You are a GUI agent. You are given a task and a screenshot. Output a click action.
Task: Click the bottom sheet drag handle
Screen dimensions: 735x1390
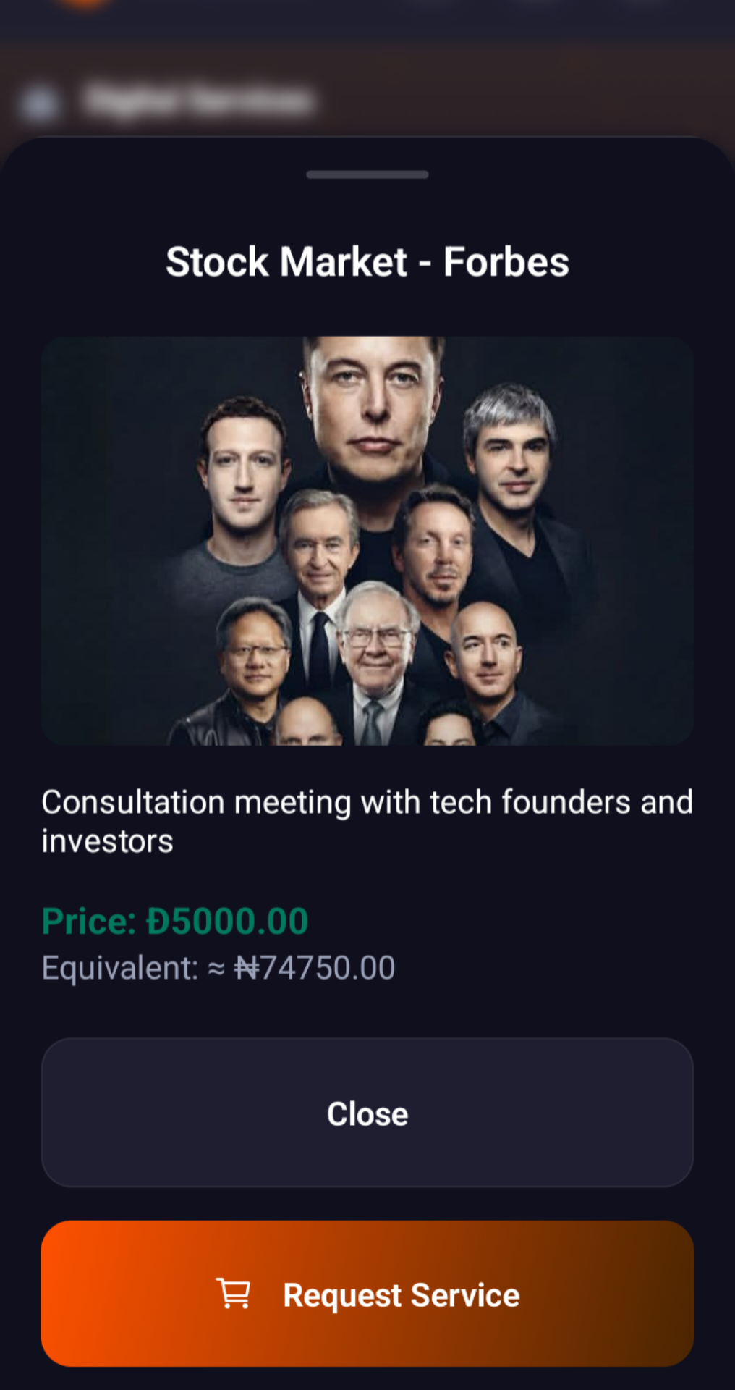(x=367, y=174)
